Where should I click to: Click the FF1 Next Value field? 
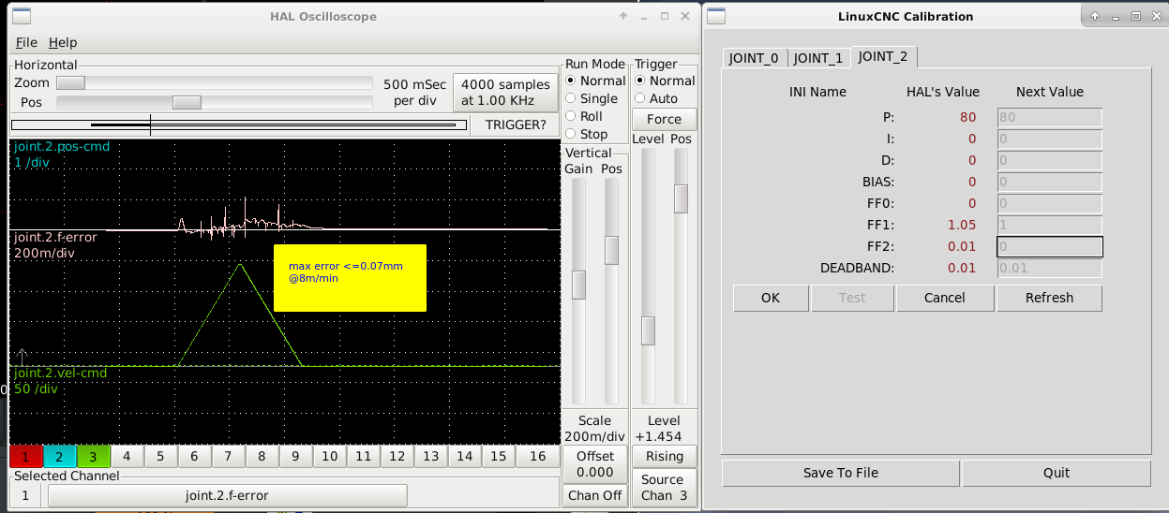[x=1049, y=225]
